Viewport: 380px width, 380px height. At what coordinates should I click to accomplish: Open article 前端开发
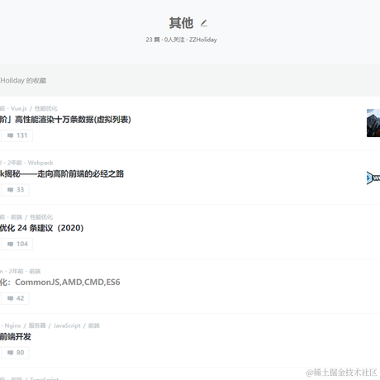(16, 336)
